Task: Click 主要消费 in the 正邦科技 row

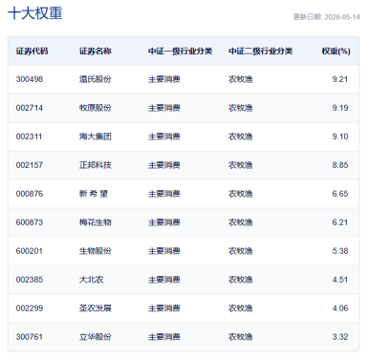Action: click(x=164, y=165)
